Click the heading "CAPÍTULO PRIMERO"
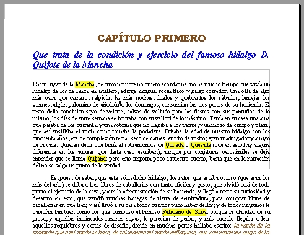This screenshot has height=235, width=304. point(152,38)
